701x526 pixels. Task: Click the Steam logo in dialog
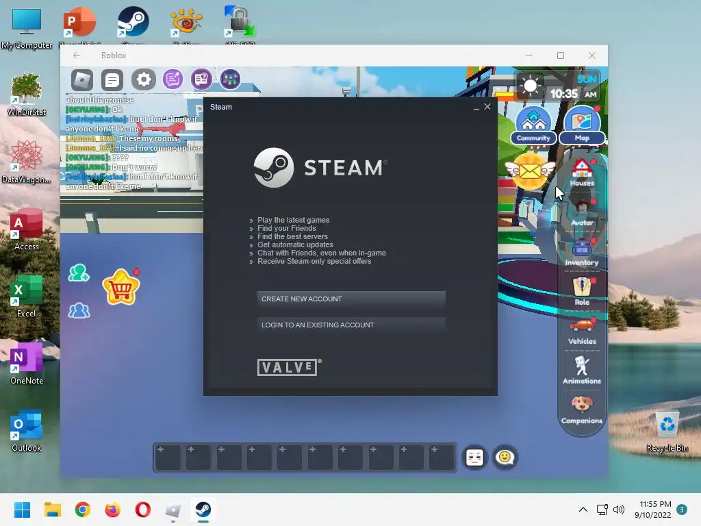click(320, 168)
